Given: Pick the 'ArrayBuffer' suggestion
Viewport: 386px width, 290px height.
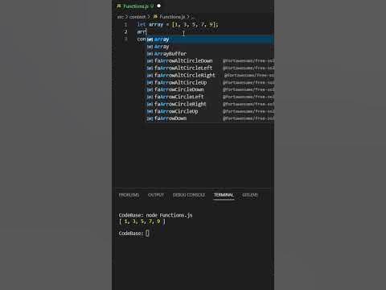Looking at the screenshot, I should [x=210, y=54].
